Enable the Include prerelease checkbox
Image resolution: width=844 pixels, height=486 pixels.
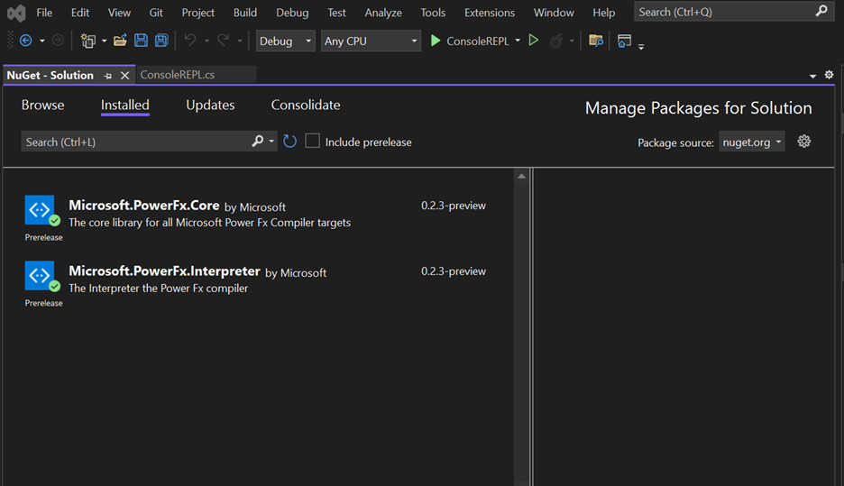point(312,141)
